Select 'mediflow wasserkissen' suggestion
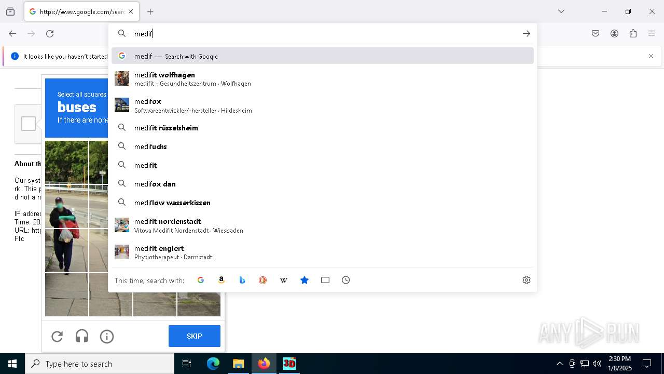The image size is (664, 374). [323, 203]
